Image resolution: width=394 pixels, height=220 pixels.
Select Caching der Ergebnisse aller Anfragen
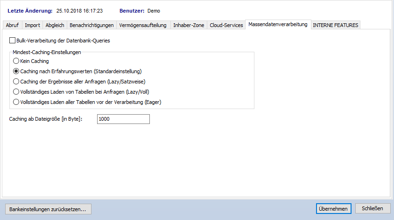coord(16,82)
